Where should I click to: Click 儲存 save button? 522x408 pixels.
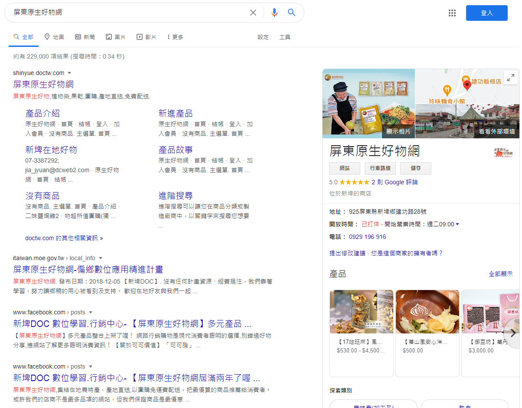[416, 168]
